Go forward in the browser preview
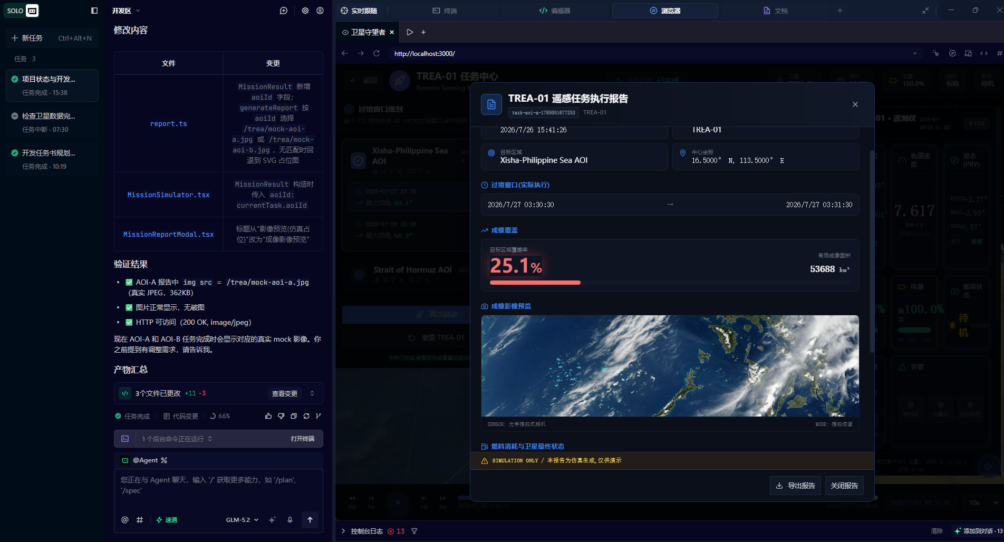 361,53
